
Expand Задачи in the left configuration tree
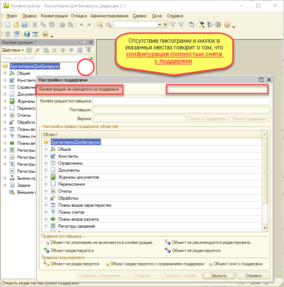click(5, 185)
